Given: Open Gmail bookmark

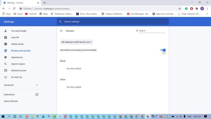Looking at the screenshot, I should [x=18, y=14].
